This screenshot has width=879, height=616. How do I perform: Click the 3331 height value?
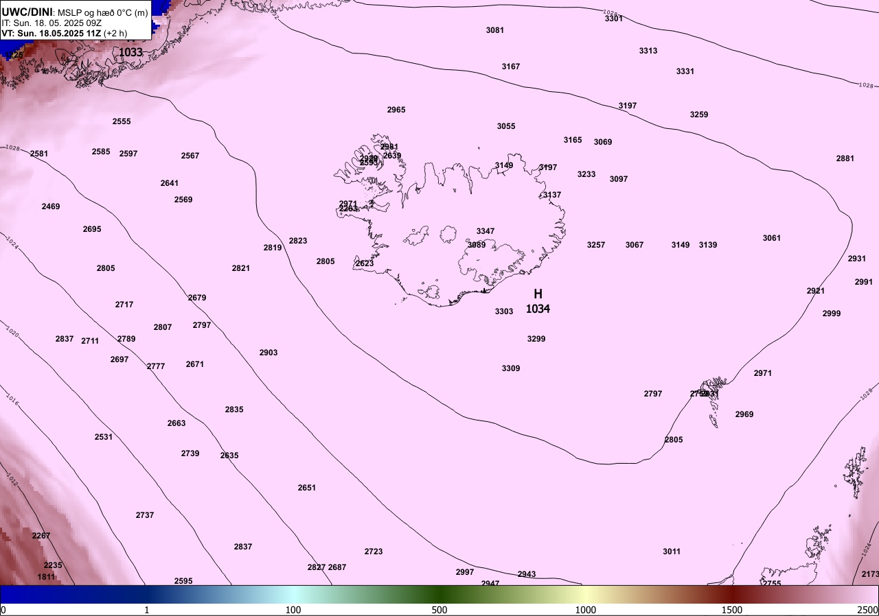pos(685,71)
